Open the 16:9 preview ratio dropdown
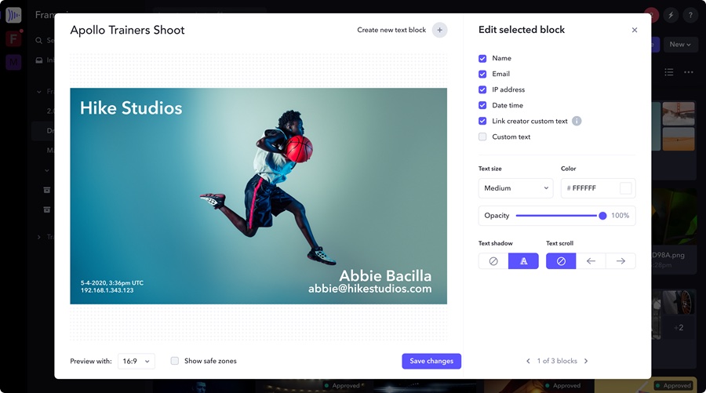 click(136, 361)
